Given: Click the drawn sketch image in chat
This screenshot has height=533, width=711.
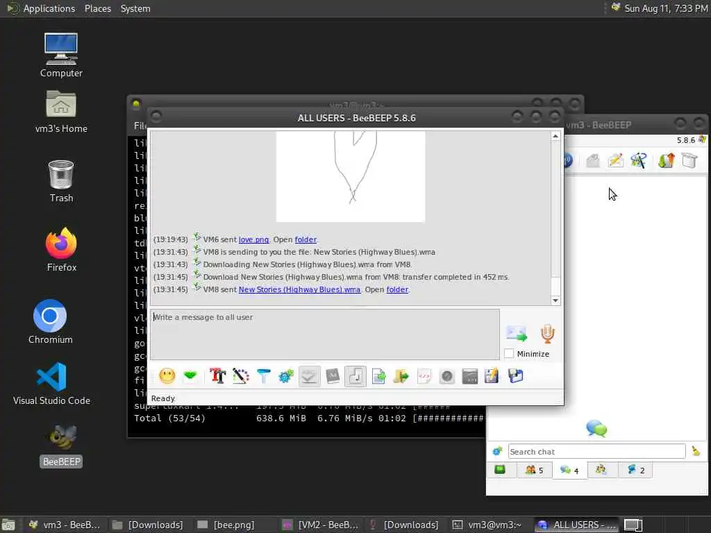Looking at the screenshot, I should [x=351, y=176].
